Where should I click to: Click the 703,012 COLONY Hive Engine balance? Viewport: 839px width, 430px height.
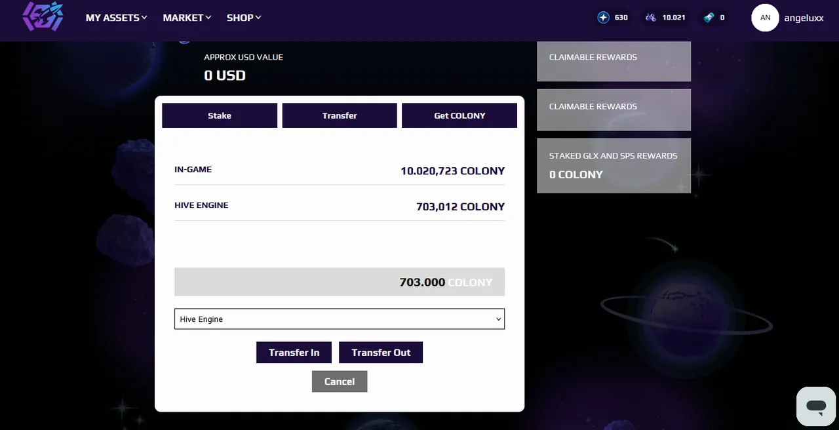coord(460,206)
